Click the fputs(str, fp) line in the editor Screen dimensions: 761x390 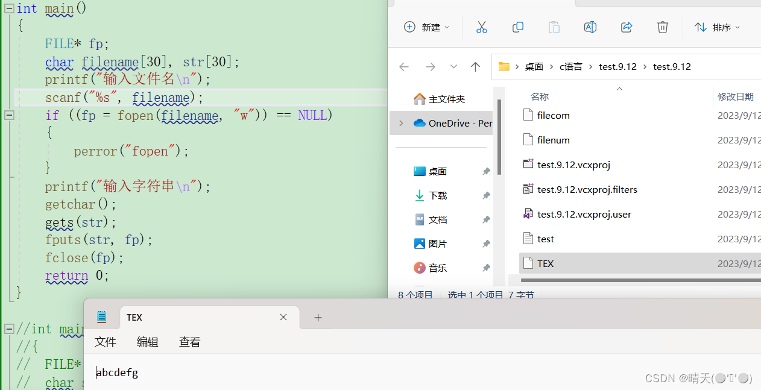(x=99, y=240)
